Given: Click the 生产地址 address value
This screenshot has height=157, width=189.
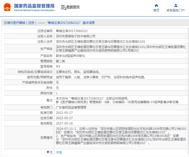Looking at the screenshot, I should 121,49.
